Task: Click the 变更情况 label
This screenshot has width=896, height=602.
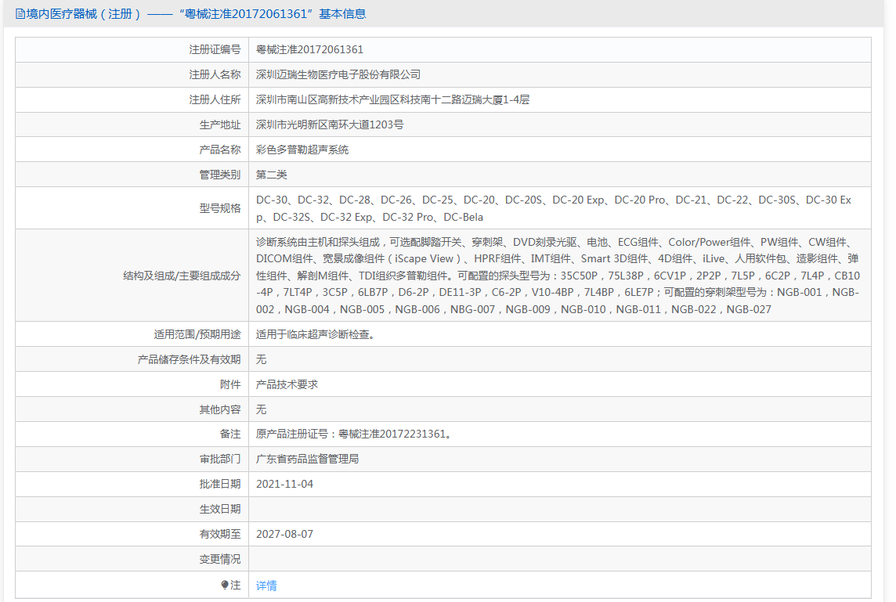Action: [220, 560]
